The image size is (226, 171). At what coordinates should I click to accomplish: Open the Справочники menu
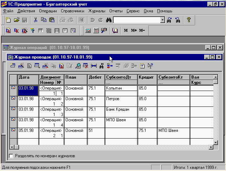pos(72,11)
